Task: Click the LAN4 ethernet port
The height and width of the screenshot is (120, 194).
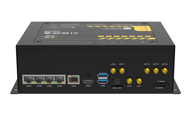Action: [59, 80]
